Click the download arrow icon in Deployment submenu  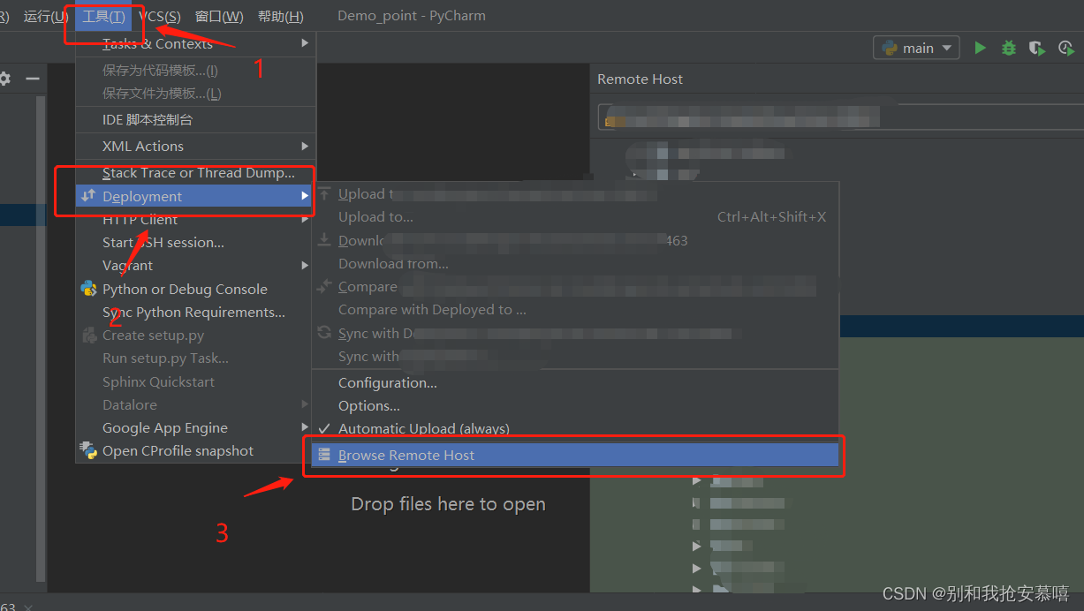coord(324,240)
